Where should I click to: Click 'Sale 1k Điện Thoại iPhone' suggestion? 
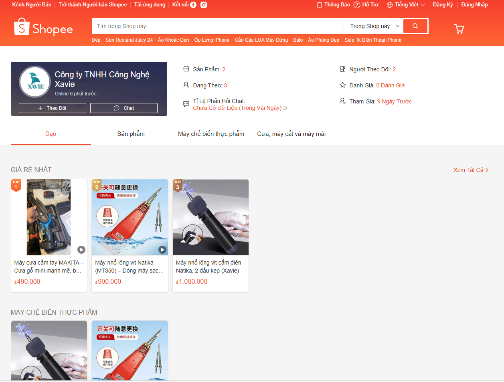coord(373,40)
